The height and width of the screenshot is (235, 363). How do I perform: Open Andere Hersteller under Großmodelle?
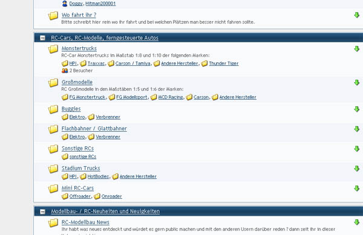click(x=238, y=97)
